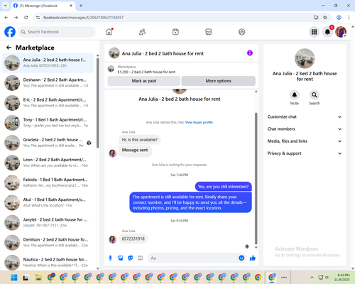
Task: Select the Messenger Facebook browser tab
Action: (x=43, y=6)
